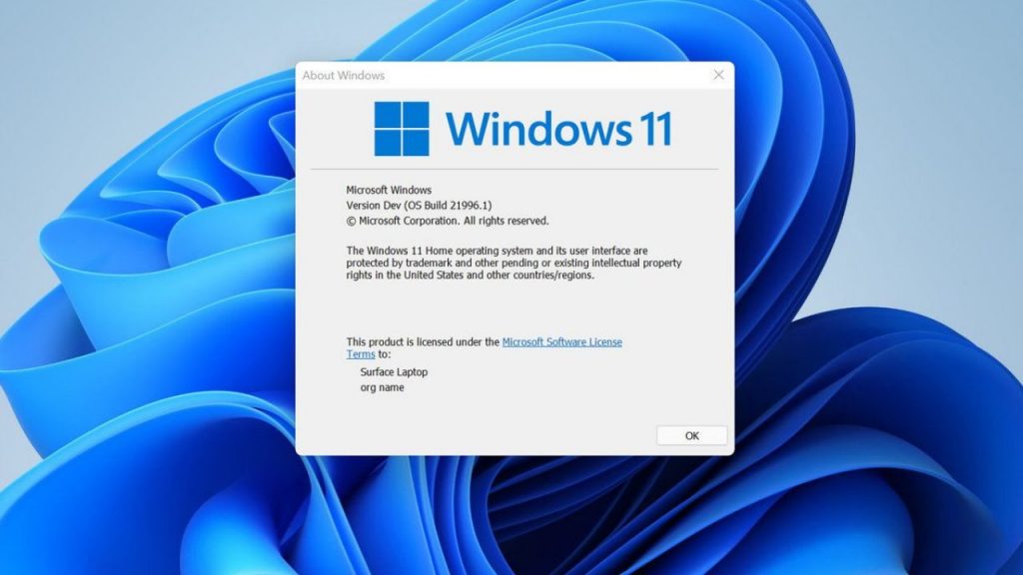
Task: Click the bottom-left square of the logo
Action: coord(387,141)
